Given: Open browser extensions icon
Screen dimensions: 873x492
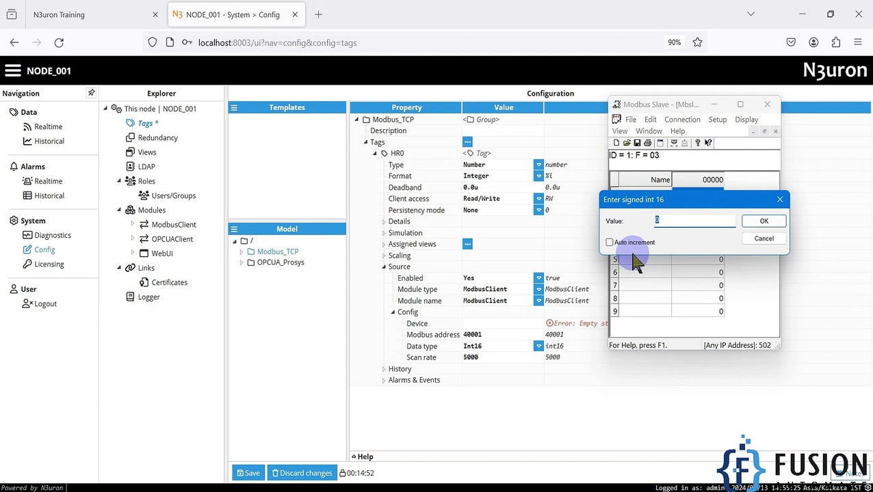Looking at the screenshot, I should point(835,42).
